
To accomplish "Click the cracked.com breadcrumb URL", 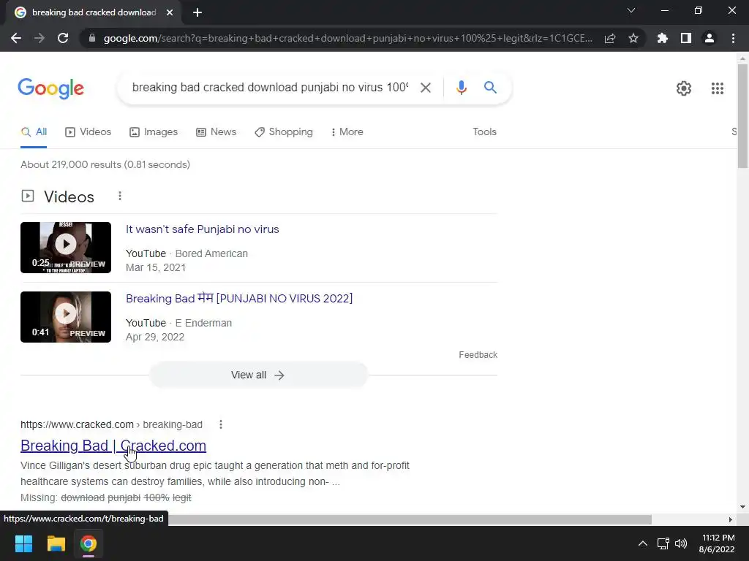I will click(x=111, y=424).
